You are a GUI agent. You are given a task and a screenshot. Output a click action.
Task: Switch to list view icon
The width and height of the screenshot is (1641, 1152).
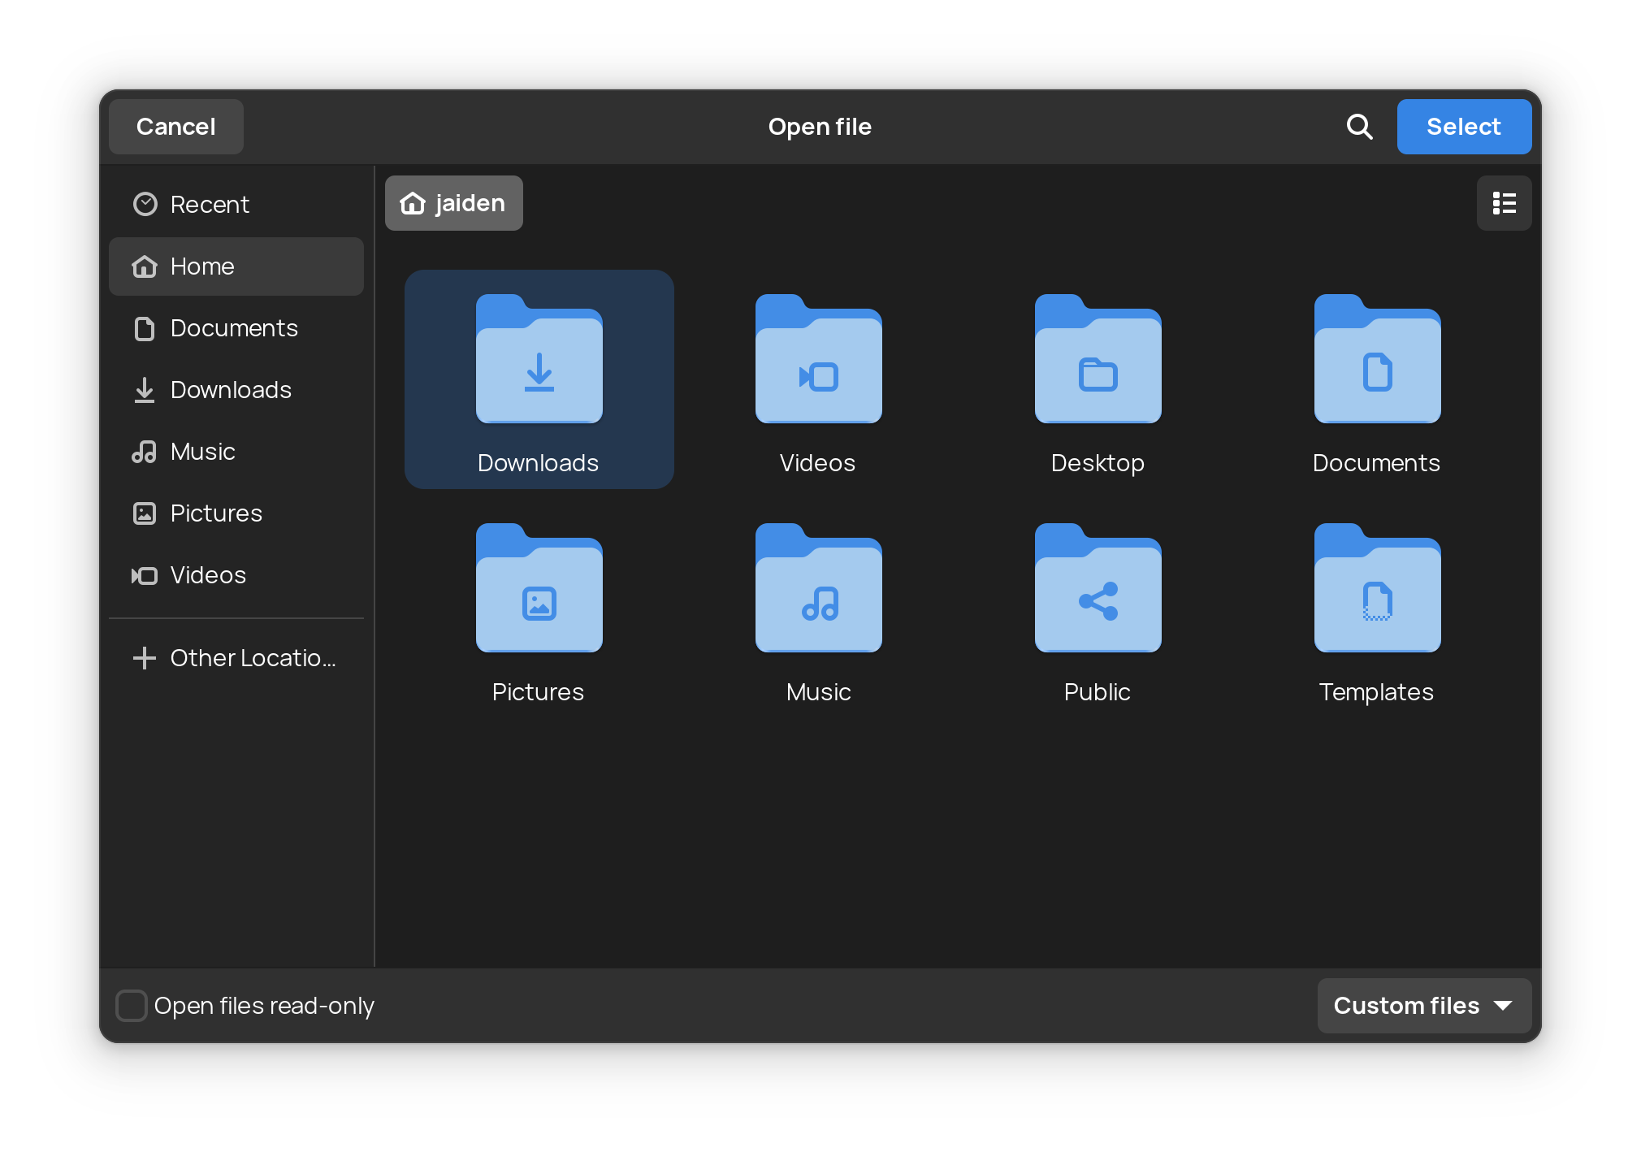[1504, 203]
